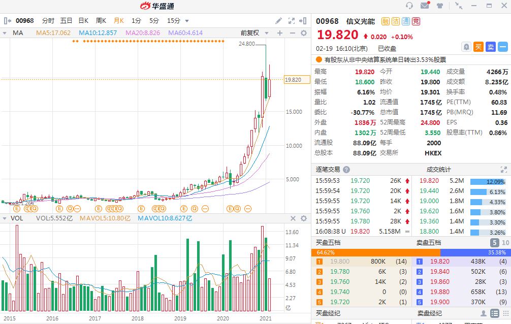This screenshot has height=324, width=511.
Task: Open the customer service headset icon
Action: [x=409, y=6]
